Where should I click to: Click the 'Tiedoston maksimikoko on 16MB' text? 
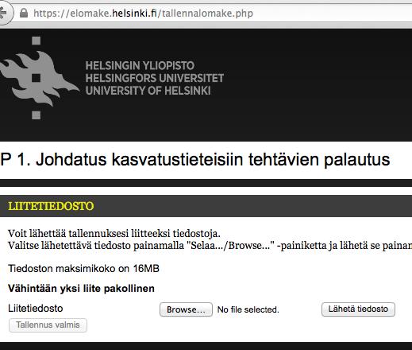pos(83,269)
